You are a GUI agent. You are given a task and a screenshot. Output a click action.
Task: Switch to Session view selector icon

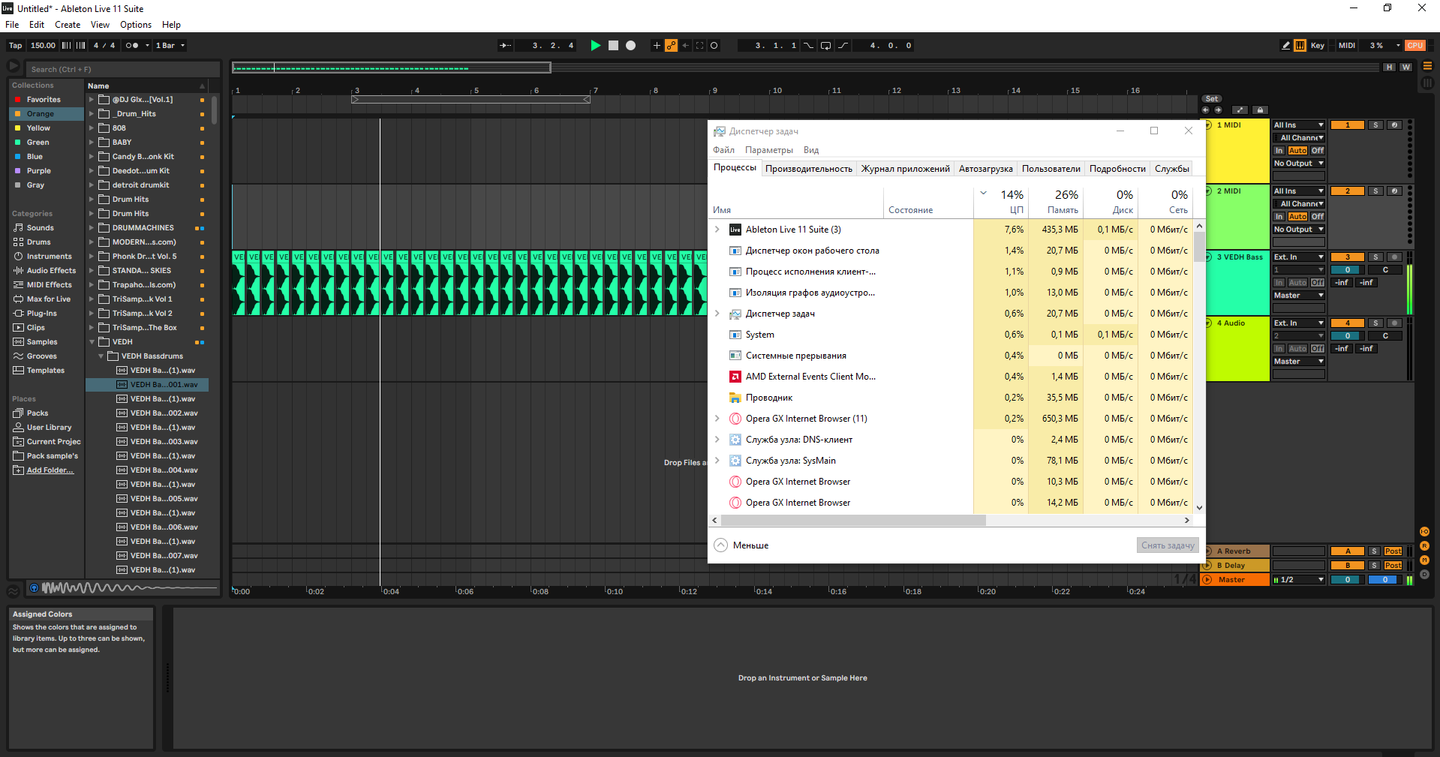click(x=1428, y=83)
